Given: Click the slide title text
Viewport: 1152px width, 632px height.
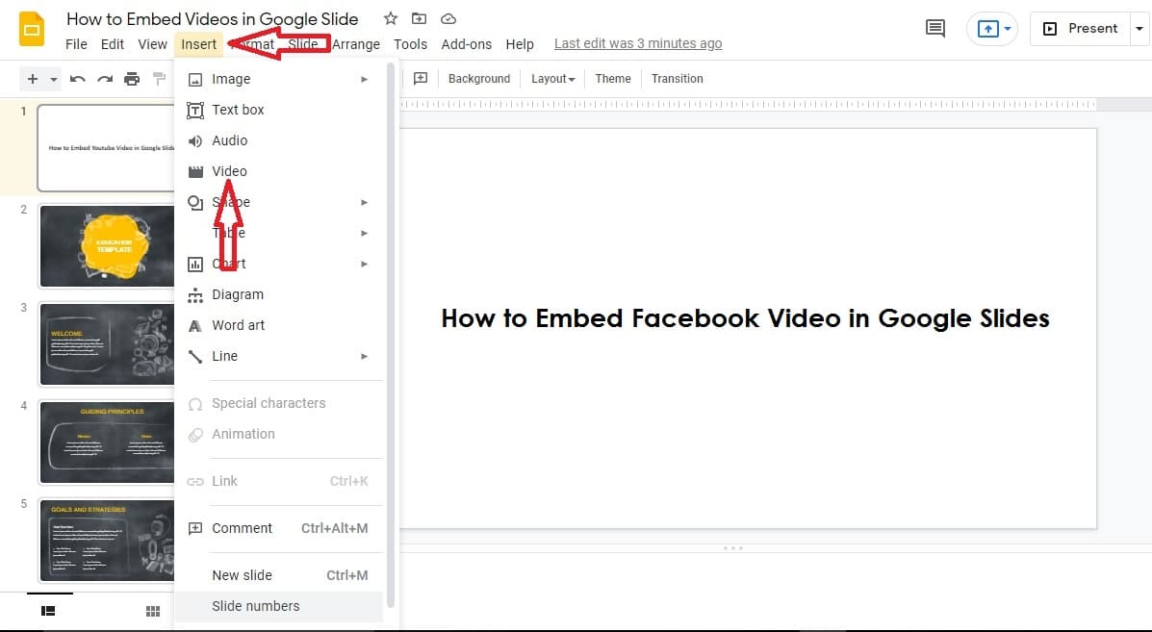Looking at the screenshot, I should pos(745,318).
